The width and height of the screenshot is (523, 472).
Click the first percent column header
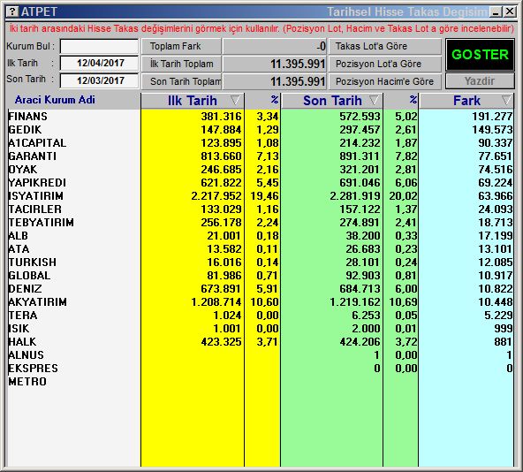pos(274,100)
